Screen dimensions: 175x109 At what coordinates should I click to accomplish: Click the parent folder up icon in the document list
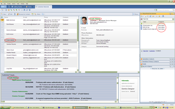pyautogui.click(x=141, y=24)
